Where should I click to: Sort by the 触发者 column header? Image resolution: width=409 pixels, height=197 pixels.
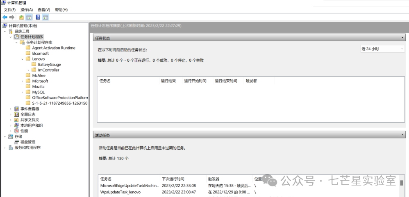tap(259, 81)
